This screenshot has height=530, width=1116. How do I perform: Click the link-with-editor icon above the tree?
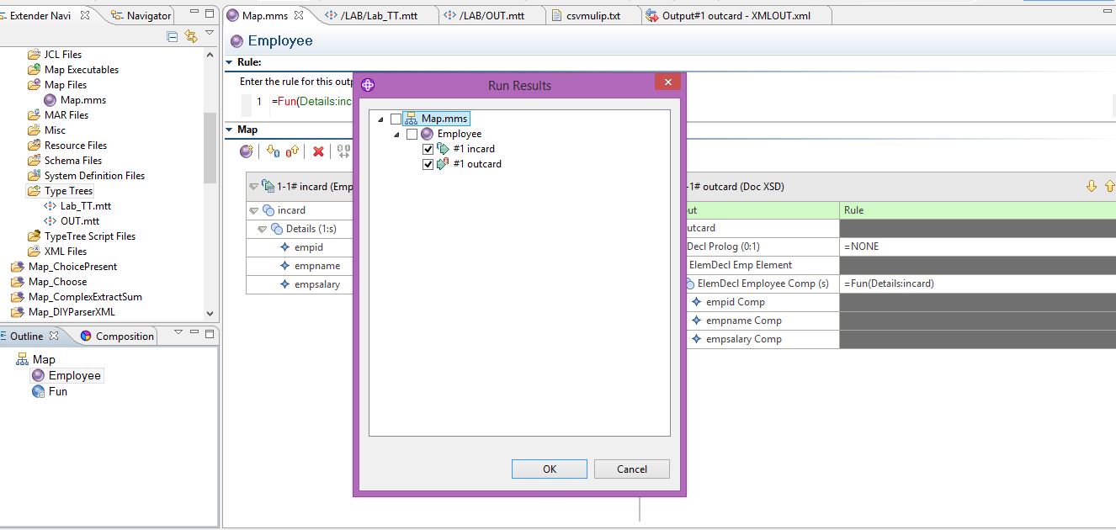(x=190, y=36)
